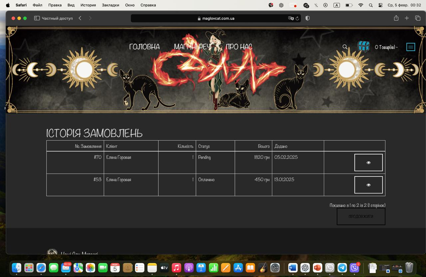Expand the '0 Товар(ів)' cart dropdown
Screen dimensions: 426x277
point(386,47)
